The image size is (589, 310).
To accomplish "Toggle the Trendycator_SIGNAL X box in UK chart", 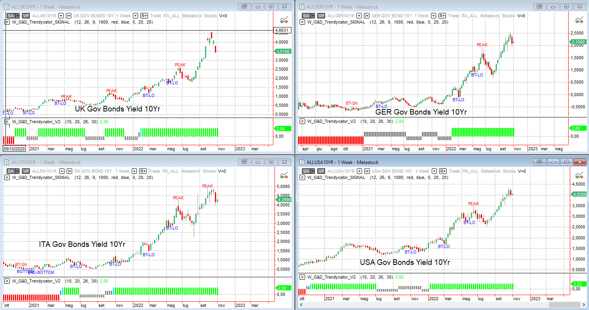I will pos(7,22).
